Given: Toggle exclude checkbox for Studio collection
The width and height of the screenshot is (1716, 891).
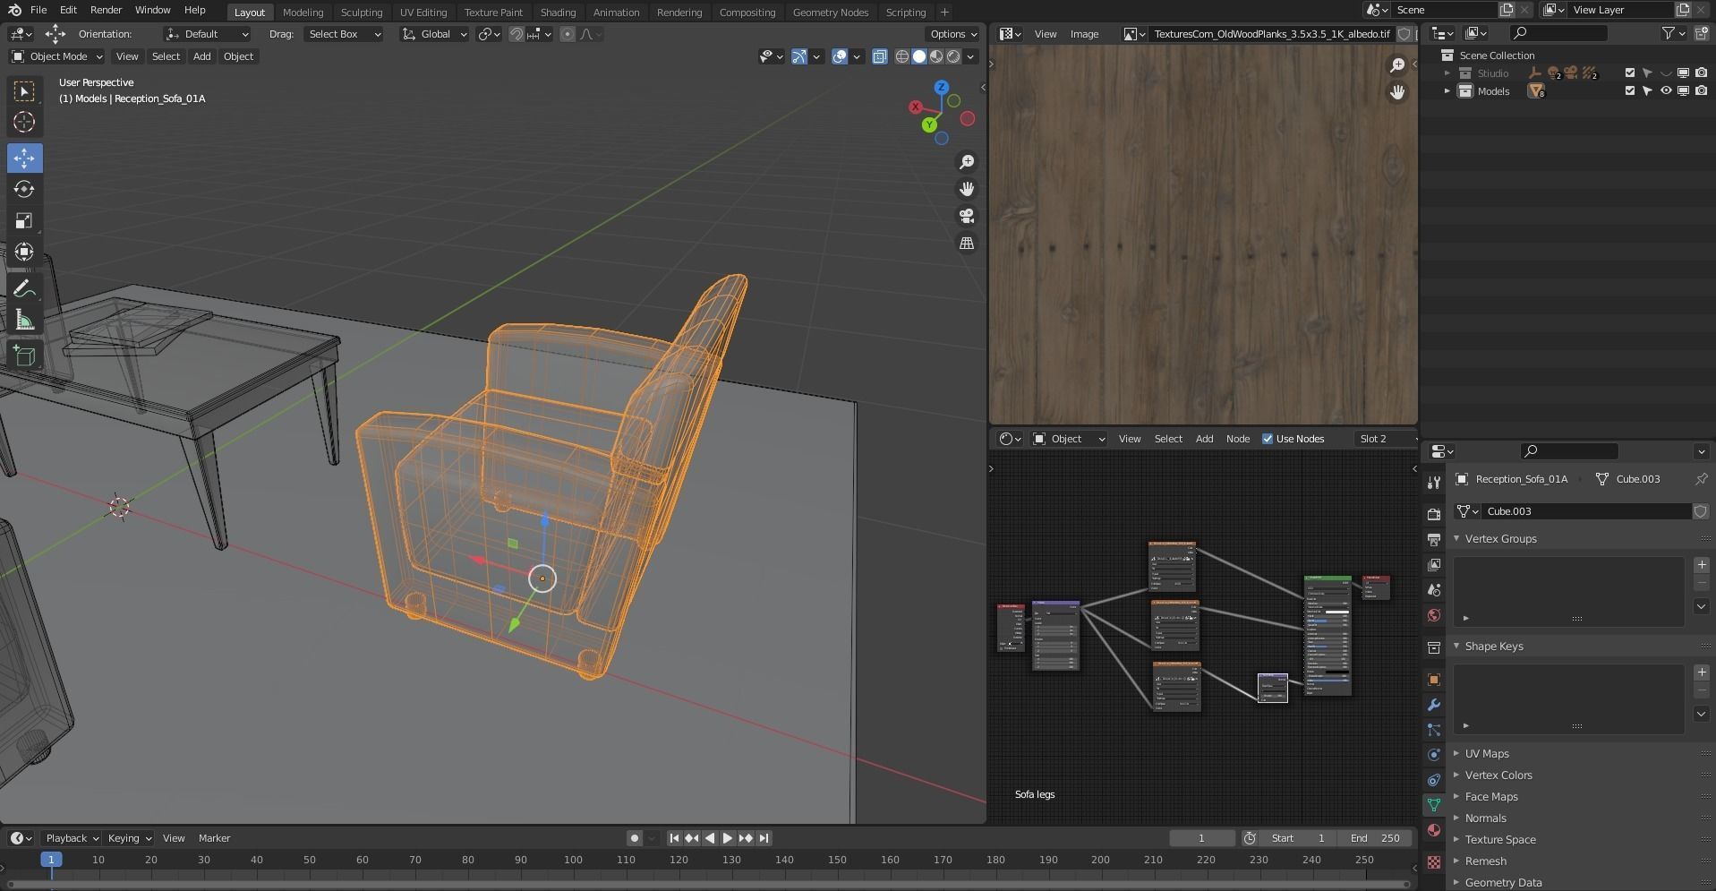Looking at the screenshot, I should (1630, 73).
